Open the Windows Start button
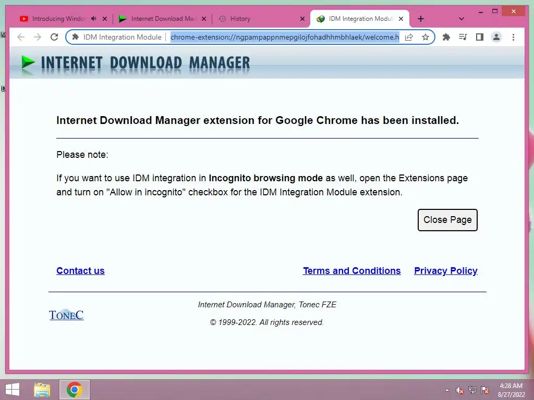 pyautogui.click(x=13, y=390)
